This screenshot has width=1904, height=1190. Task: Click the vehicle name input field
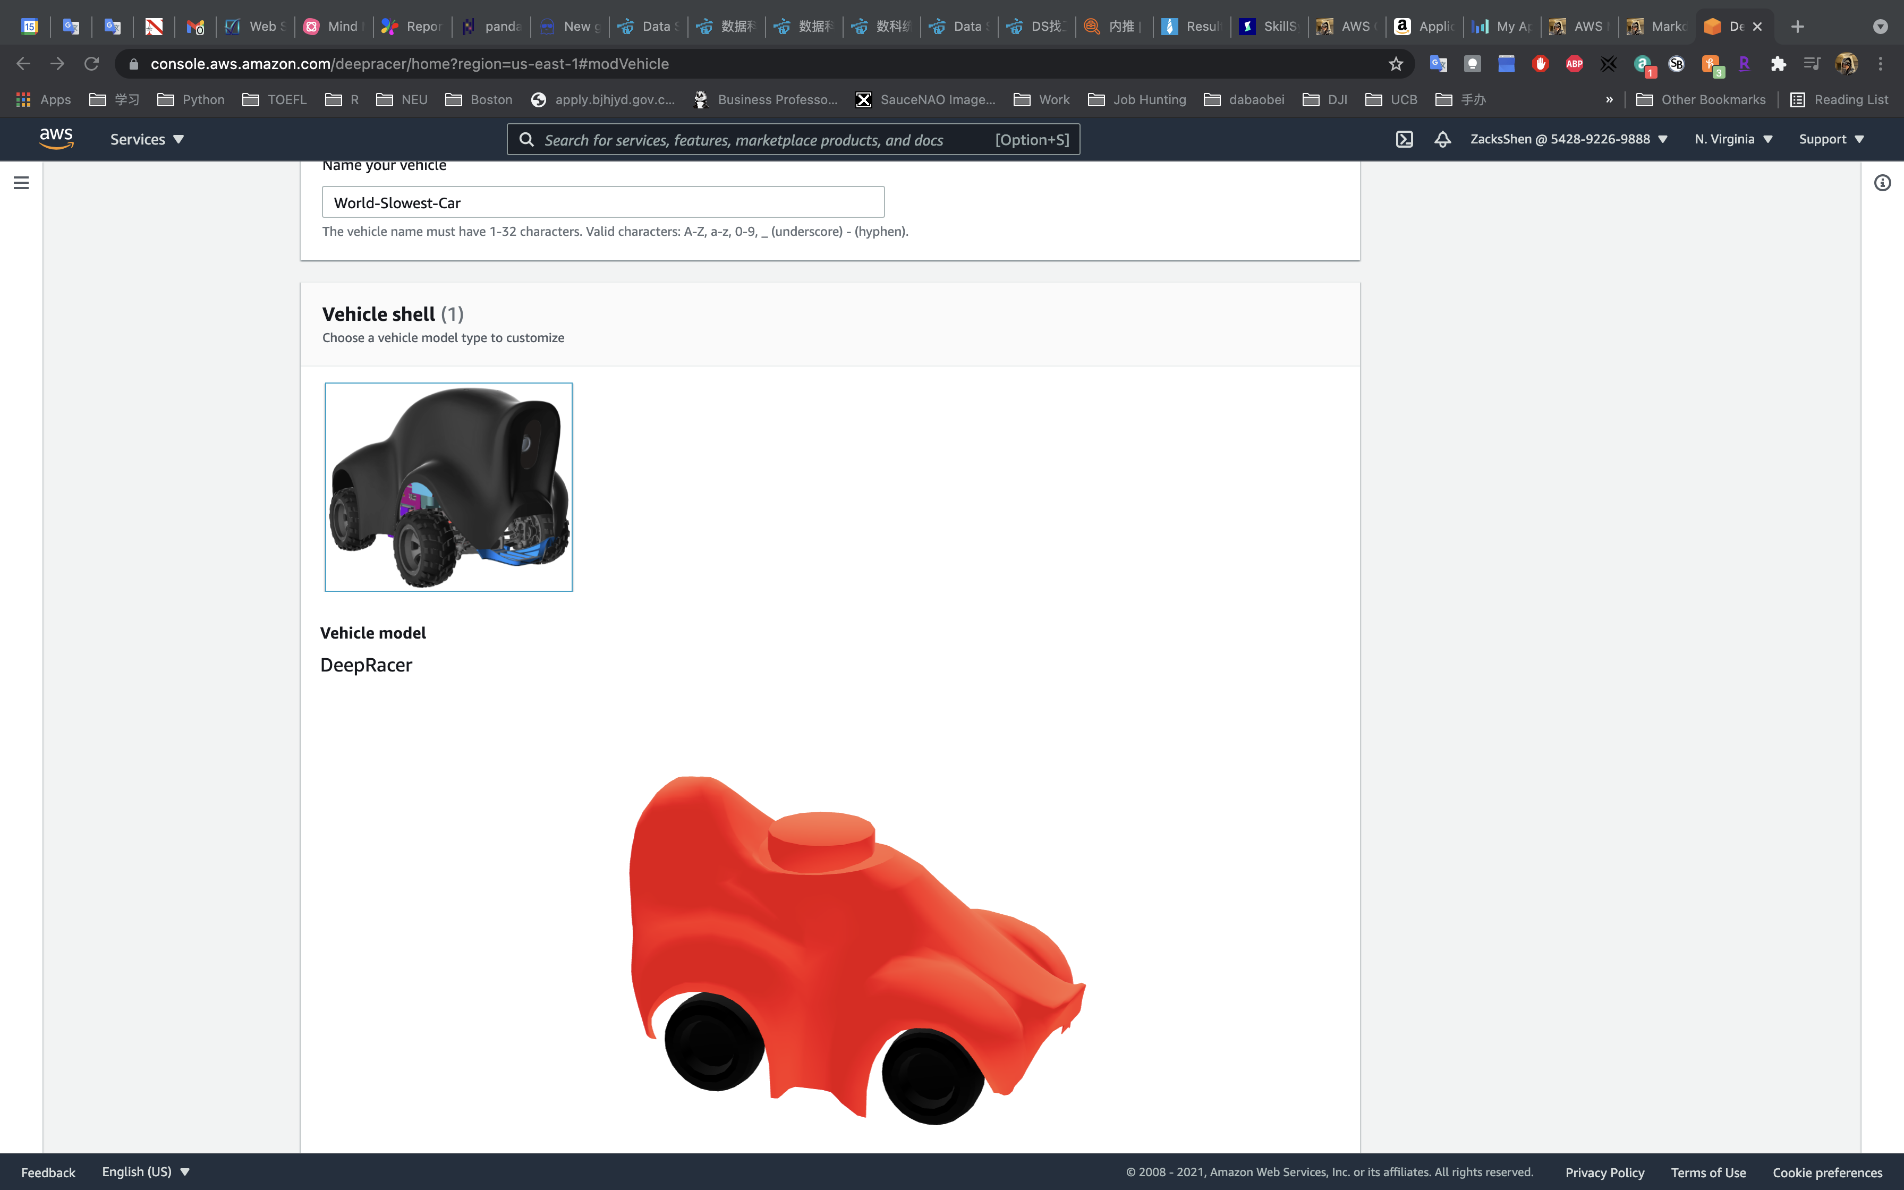(602, 202)
